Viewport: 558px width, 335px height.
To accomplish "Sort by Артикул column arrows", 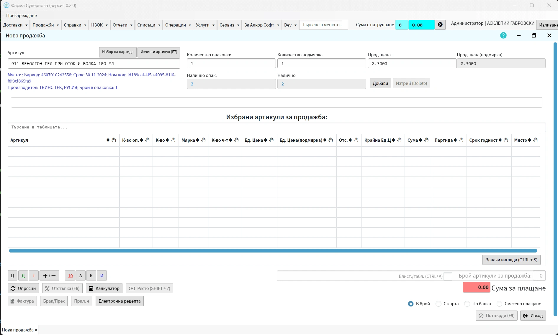I will (x=108, y=140).
